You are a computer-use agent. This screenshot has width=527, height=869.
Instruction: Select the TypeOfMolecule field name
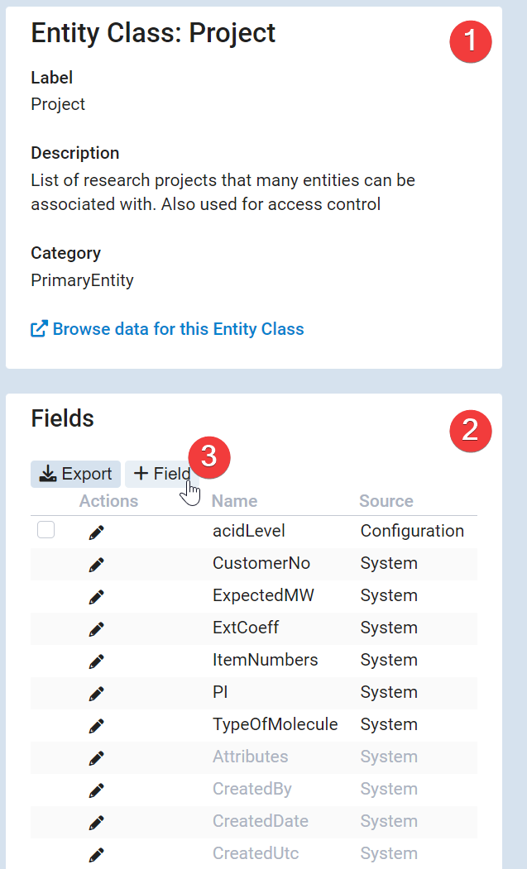275,724
